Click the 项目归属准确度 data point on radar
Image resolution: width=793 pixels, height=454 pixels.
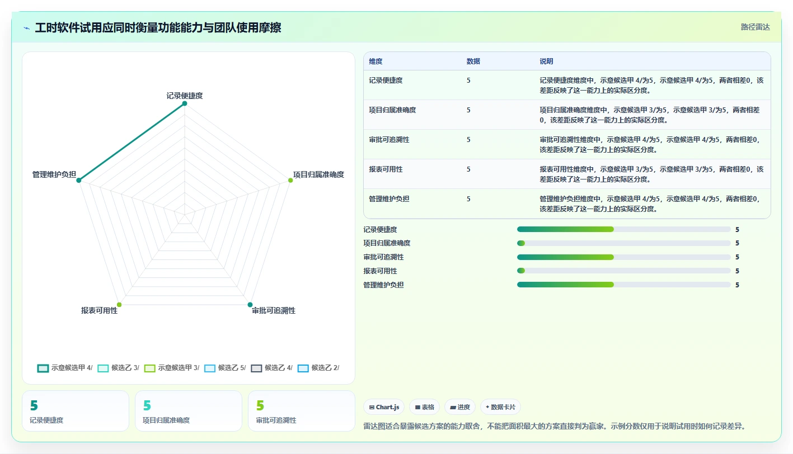click(290, 180)
